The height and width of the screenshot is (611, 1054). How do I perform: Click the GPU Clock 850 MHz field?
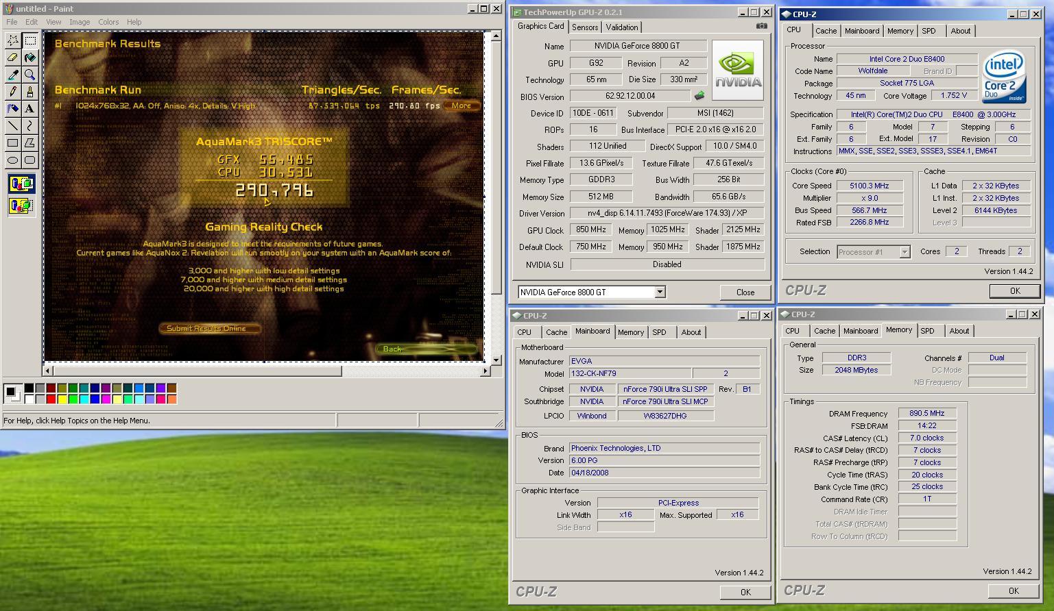(x=590, y=230)
